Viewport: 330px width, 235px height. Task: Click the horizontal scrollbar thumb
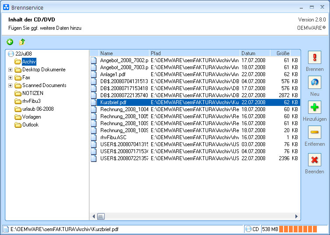[101, 216]
